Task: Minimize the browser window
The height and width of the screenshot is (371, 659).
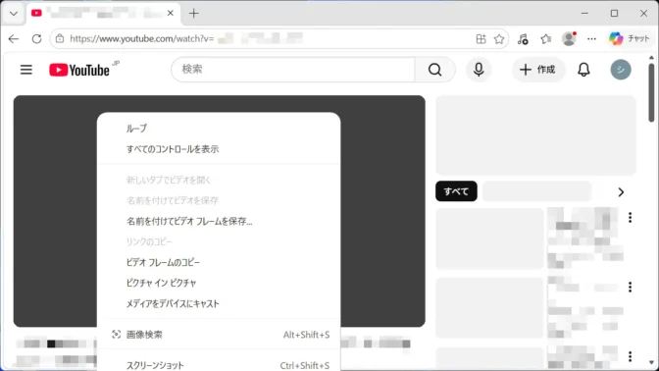Action: (x=584, y=14)
